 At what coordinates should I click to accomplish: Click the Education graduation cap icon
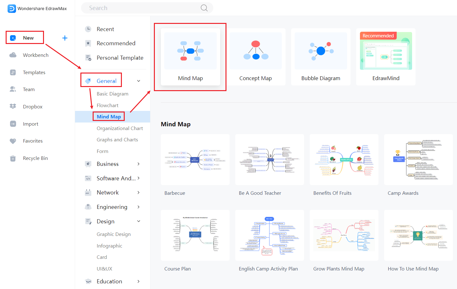click(88, 281)
